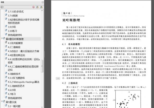Viewport: 154px width, 108px height.
Task: Click the new bookmark icon
Action: 37,7
